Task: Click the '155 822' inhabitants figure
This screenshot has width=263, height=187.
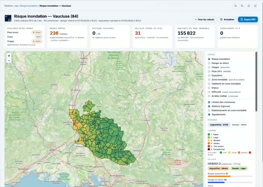Action: pos(187,33)
